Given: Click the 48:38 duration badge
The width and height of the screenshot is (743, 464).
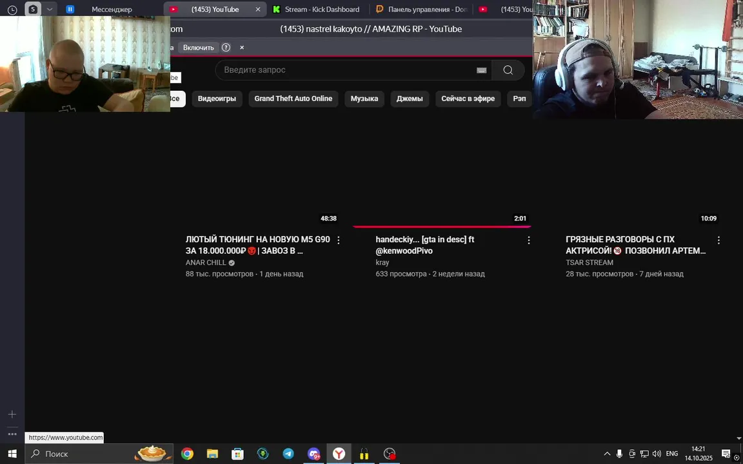Looking at the screenshot, I should pos(328,218).
